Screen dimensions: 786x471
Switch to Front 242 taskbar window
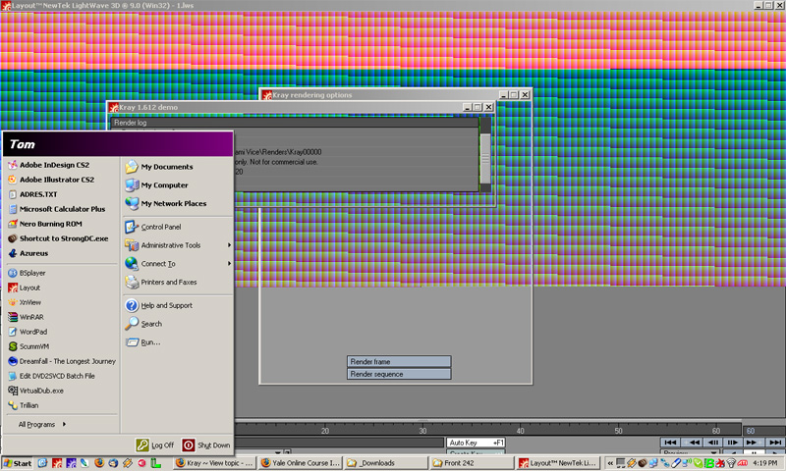click(473, 463)
